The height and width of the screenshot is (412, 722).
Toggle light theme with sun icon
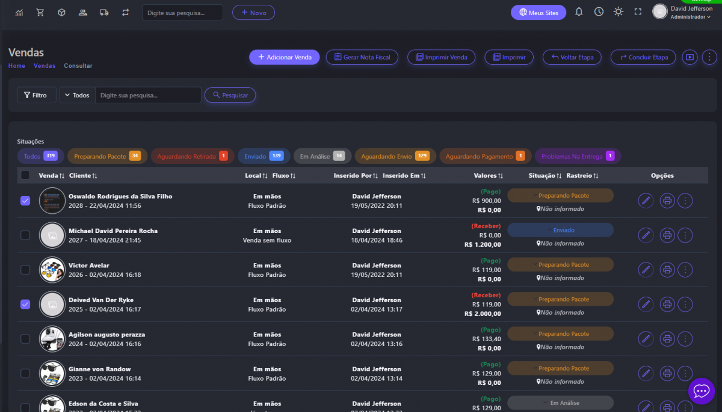(618, 12)
